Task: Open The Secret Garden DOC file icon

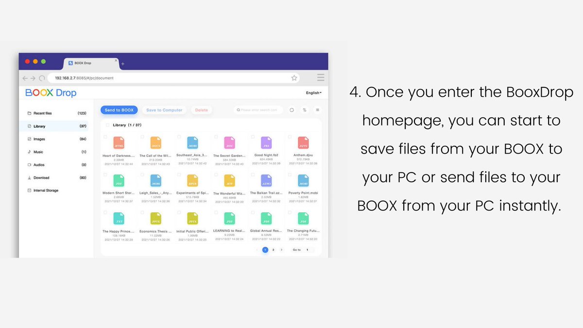Action: coord(230,143)
